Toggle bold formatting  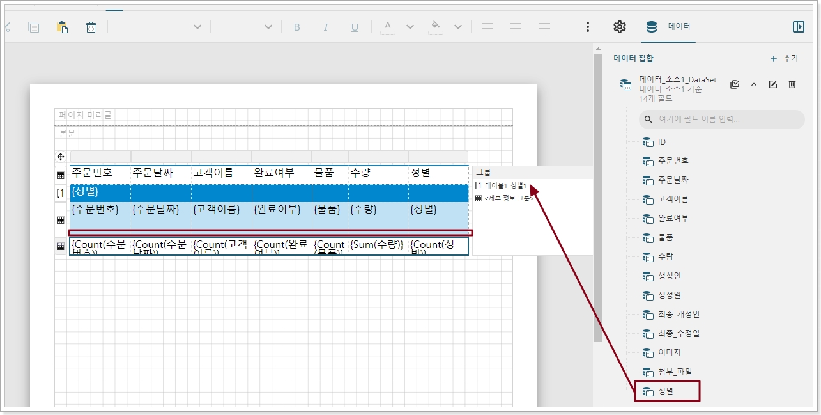click(x=296, y=27)
